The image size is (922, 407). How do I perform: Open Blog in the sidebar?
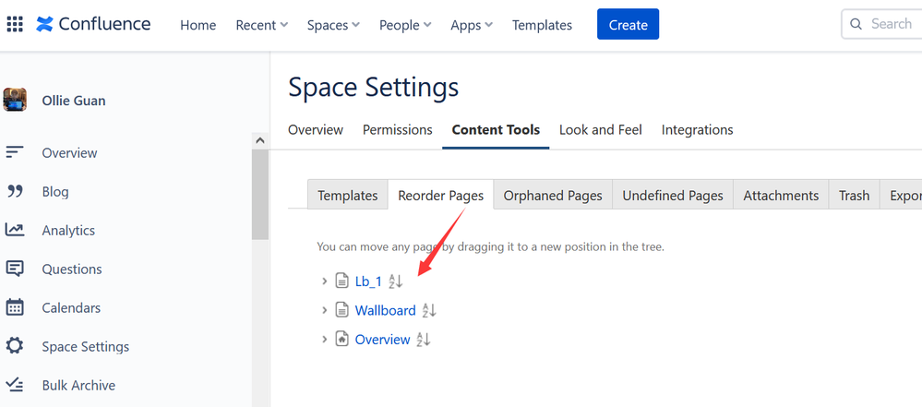(55, 192)
